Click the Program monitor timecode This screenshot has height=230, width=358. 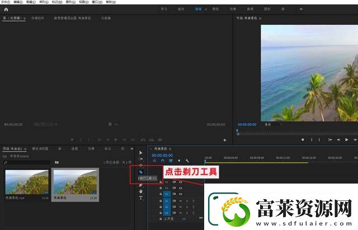[247, 124]
